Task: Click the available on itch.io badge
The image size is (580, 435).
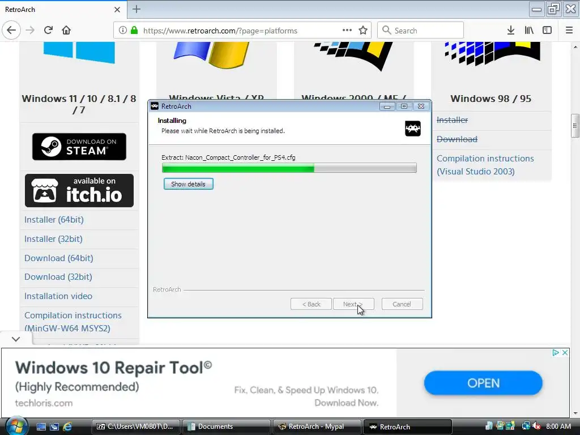Action: [x=79, y=190]
